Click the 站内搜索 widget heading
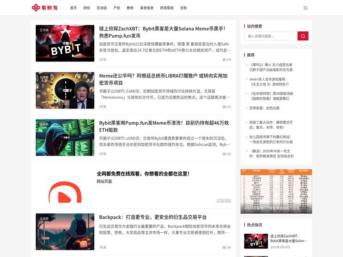Screen dimensions: 343x257 click(254, 26)
